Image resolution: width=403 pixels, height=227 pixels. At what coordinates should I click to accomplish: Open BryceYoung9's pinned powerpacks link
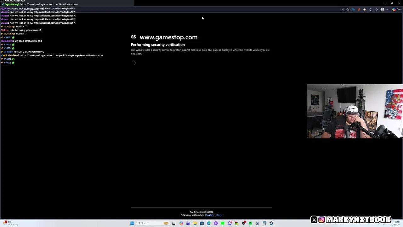click(39, 4)
